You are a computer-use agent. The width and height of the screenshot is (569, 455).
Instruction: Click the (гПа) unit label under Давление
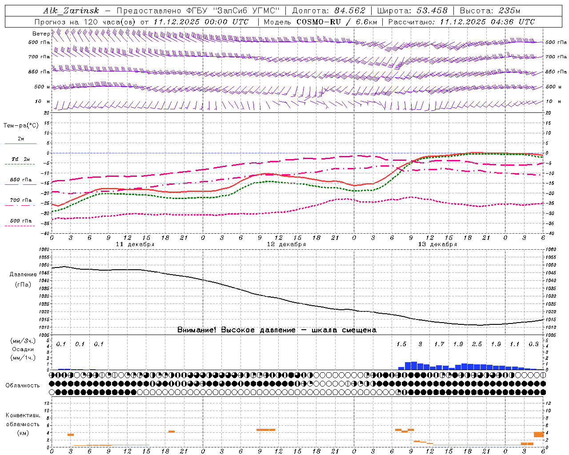point(23,285)
